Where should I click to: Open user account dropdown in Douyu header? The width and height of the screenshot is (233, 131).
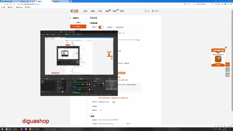click(x=156, y=11)
